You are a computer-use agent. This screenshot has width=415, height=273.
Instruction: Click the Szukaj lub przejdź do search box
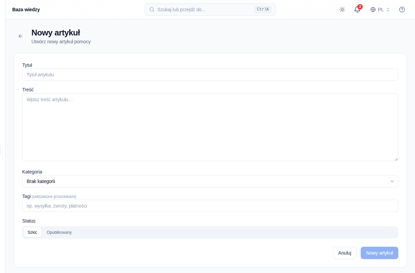210,10
